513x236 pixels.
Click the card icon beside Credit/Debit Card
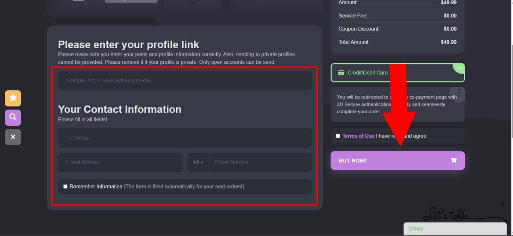tap(341, 73)
